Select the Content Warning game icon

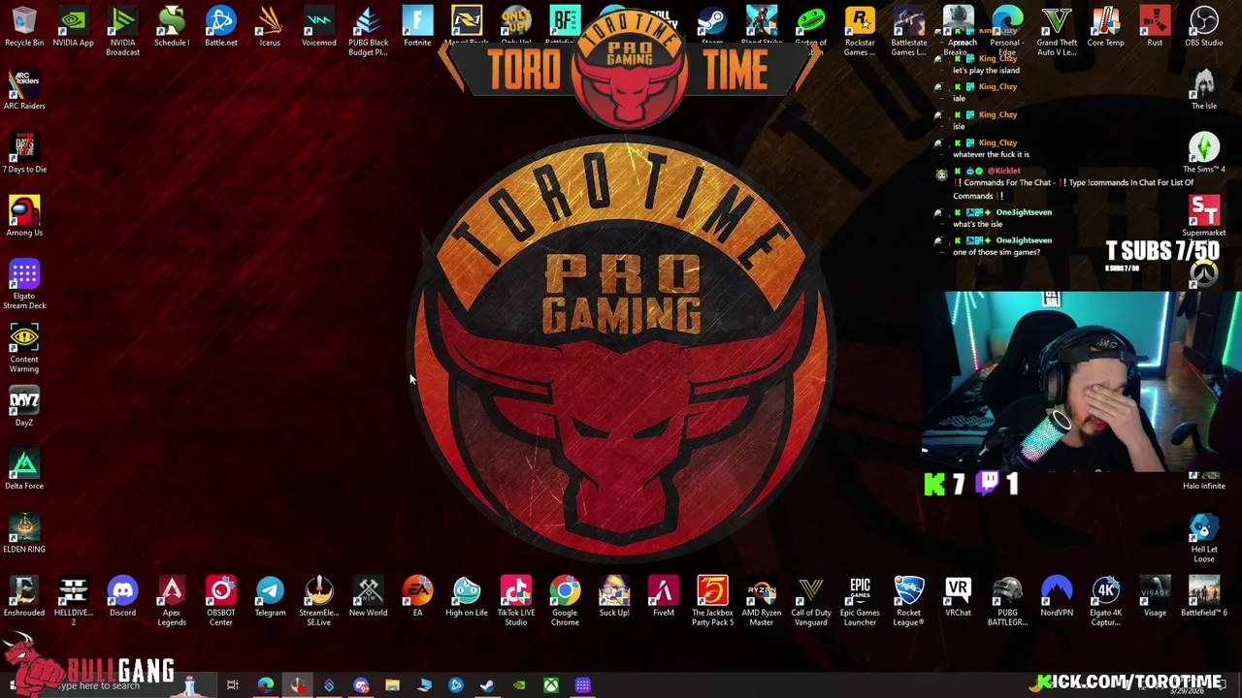(24, 349)
